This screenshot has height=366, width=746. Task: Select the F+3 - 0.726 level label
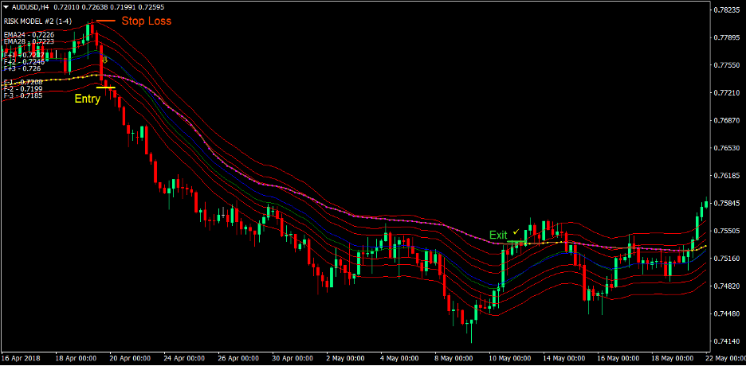pos(22,68)
